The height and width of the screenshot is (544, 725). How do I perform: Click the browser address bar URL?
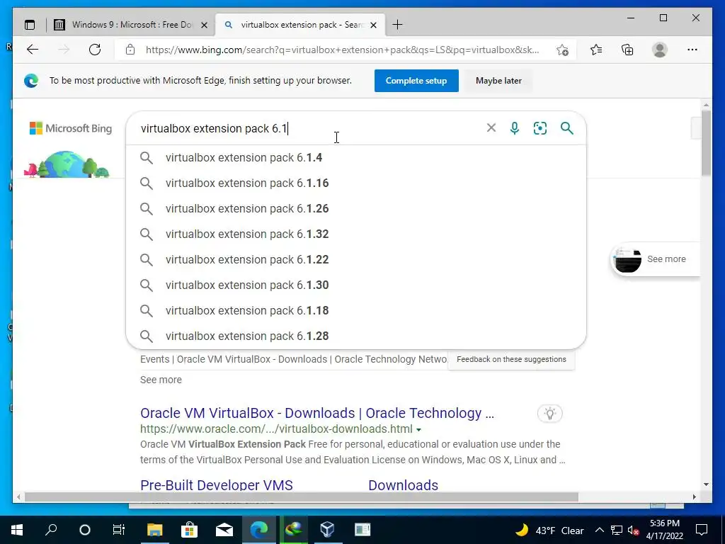(342, 50)
